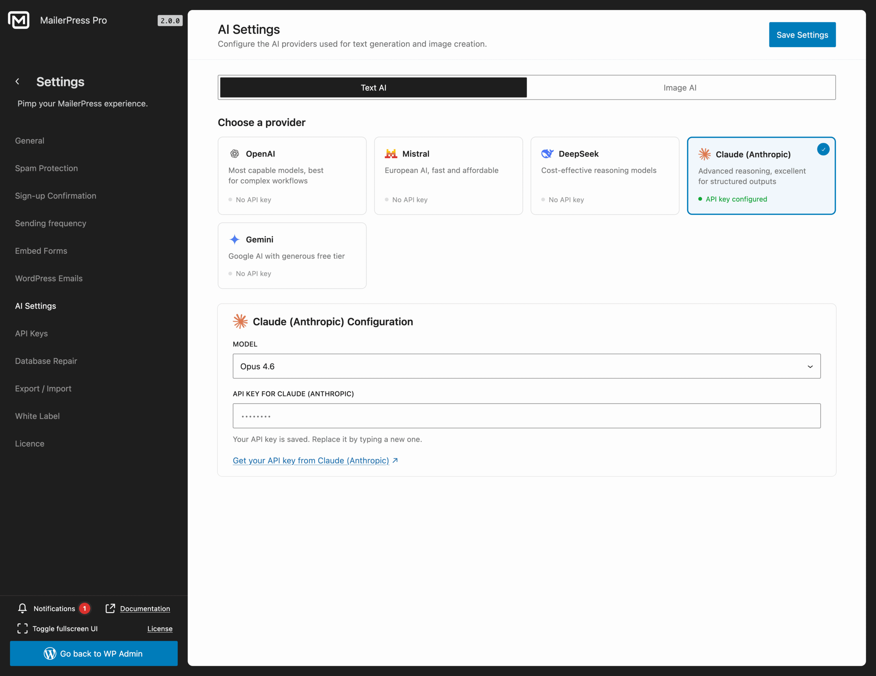
Task: Select the Mistral provider card
Action: pyautogui.click(x=448, y=176)
